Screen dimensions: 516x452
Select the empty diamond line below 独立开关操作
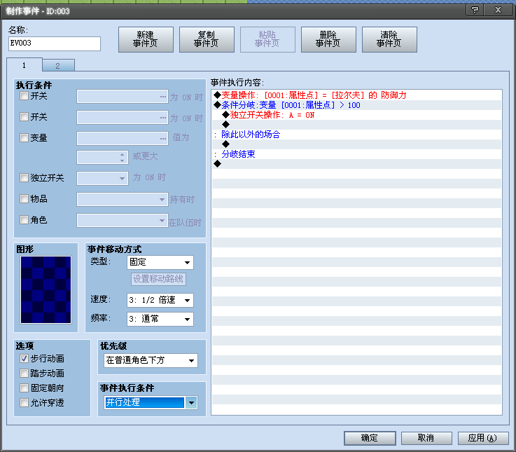click(x=357, y=125)
